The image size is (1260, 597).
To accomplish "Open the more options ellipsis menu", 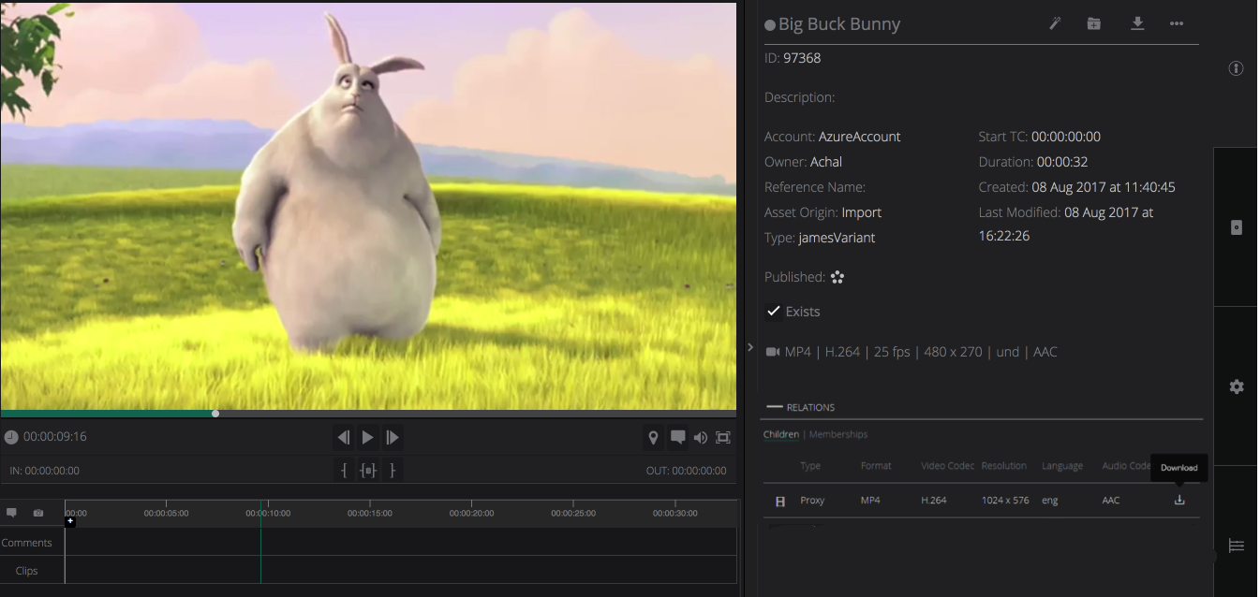I will [x=1177, y=23].
